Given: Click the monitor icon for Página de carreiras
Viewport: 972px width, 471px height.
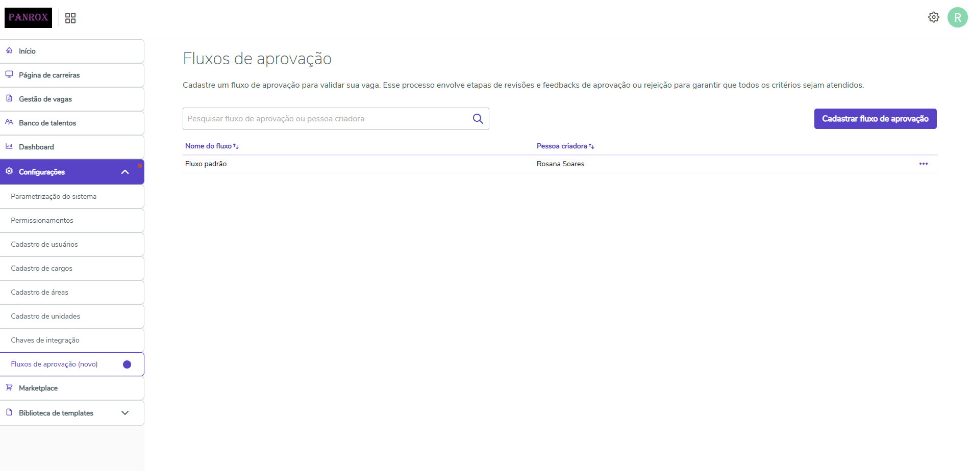Looking at the screenshot, I should pos(9,74).
